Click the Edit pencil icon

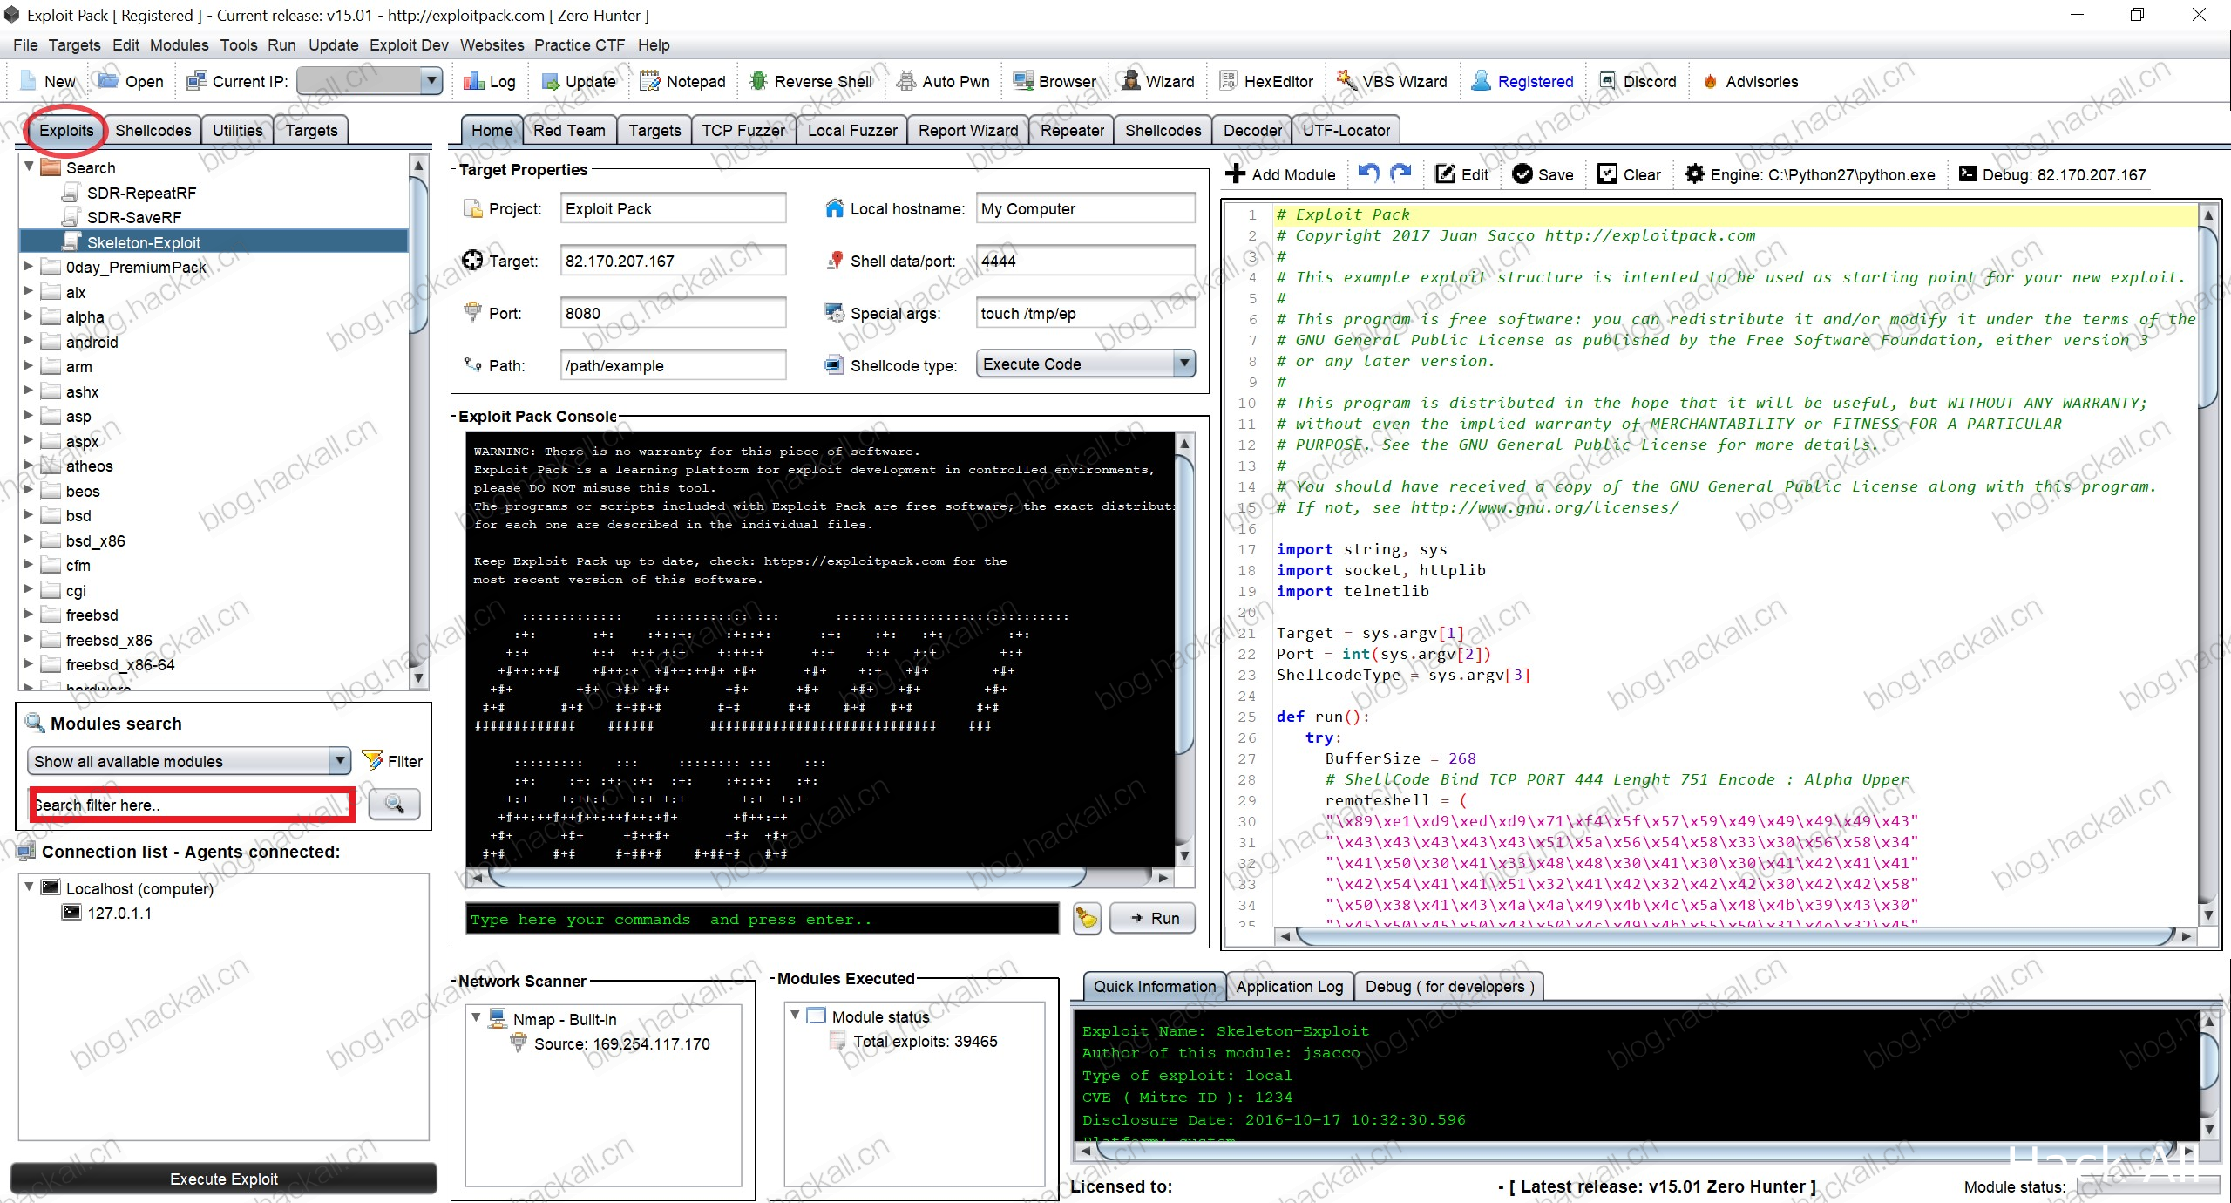1445,173
